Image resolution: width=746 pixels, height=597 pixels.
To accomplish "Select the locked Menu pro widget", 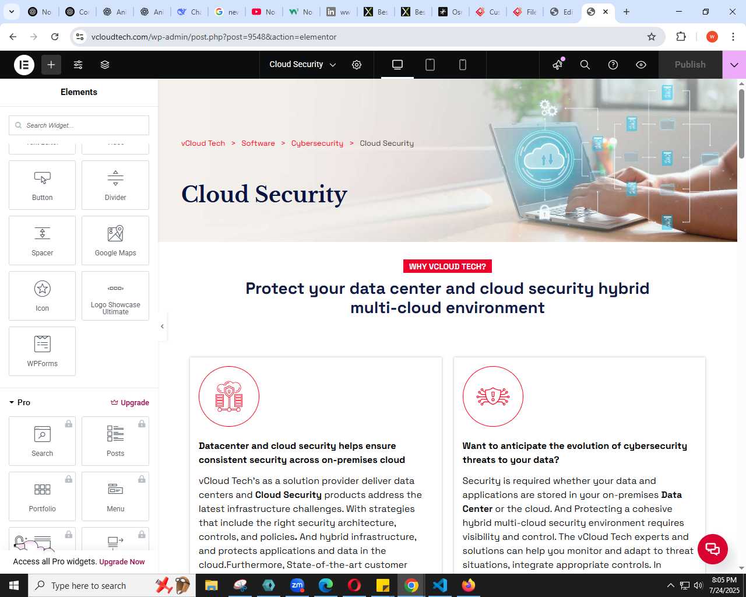I will point(115,496).
